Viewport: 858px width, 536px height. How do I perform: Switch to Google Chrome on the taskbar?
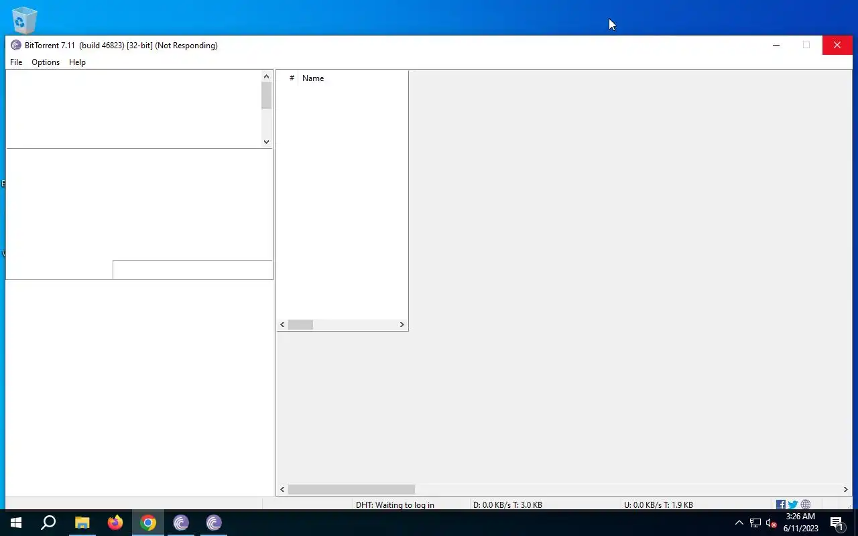pos(148,523)
